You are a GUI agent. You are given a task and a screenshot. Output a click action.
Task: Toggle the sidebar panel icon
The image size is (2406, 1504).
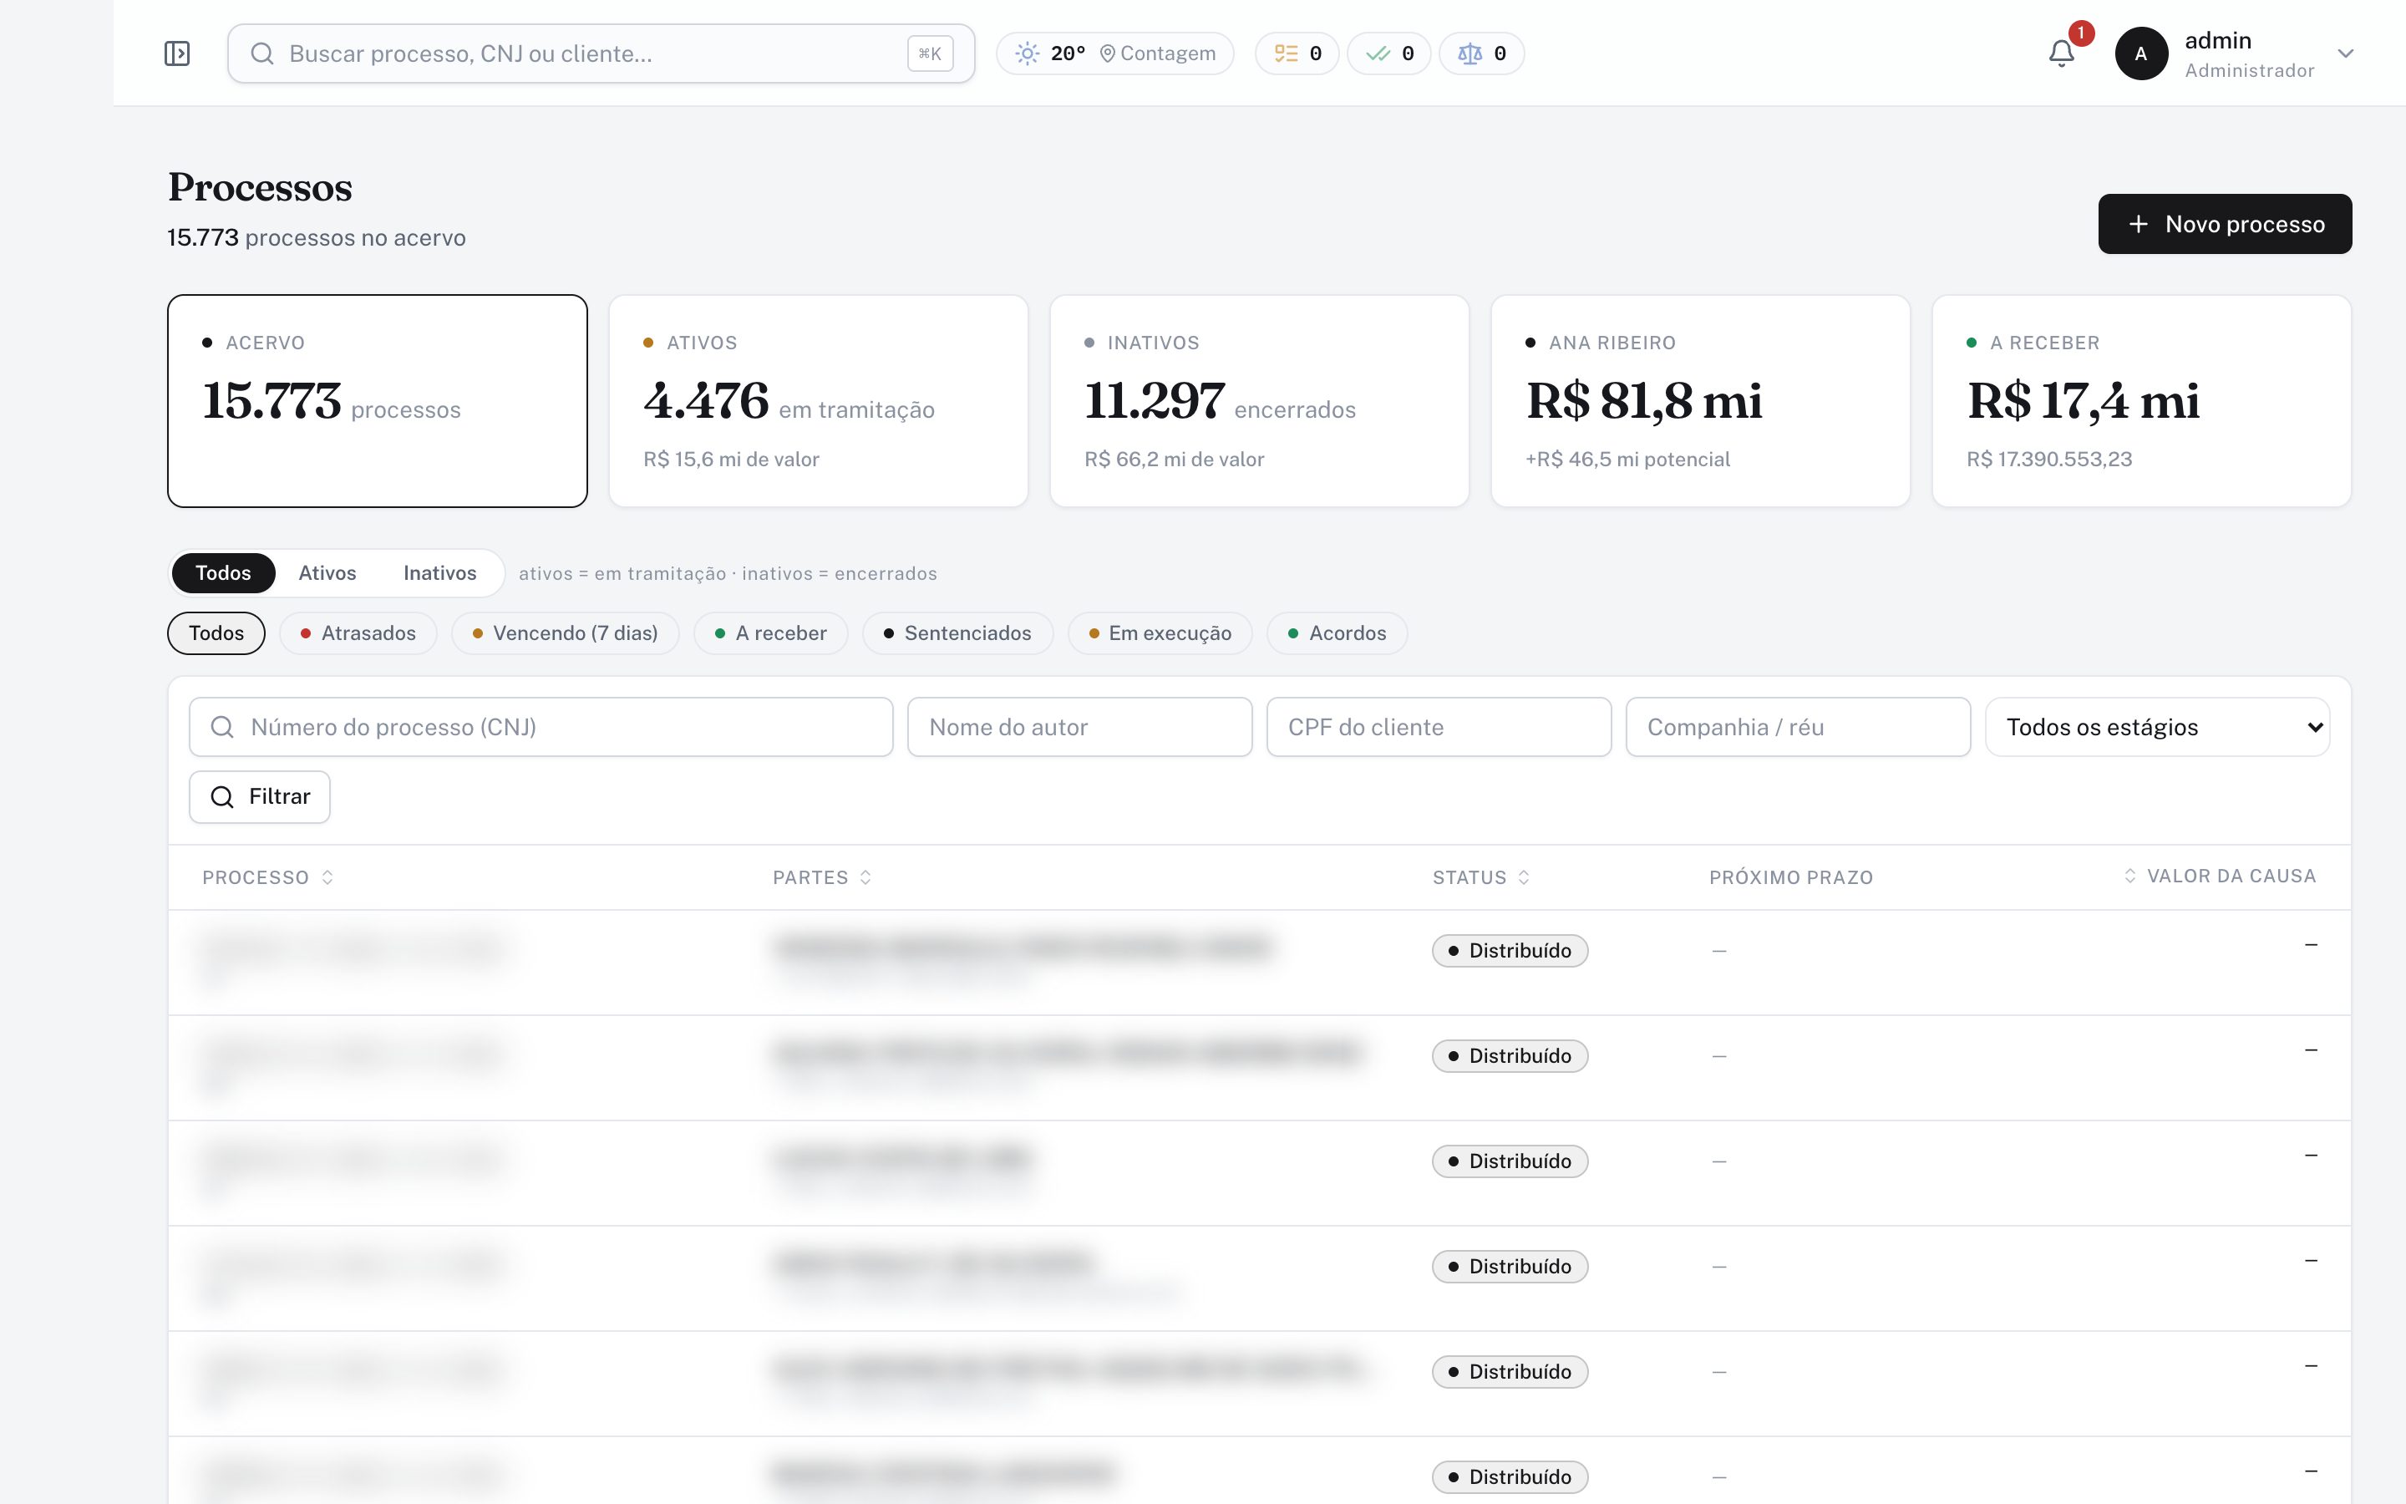pos(177,53)
